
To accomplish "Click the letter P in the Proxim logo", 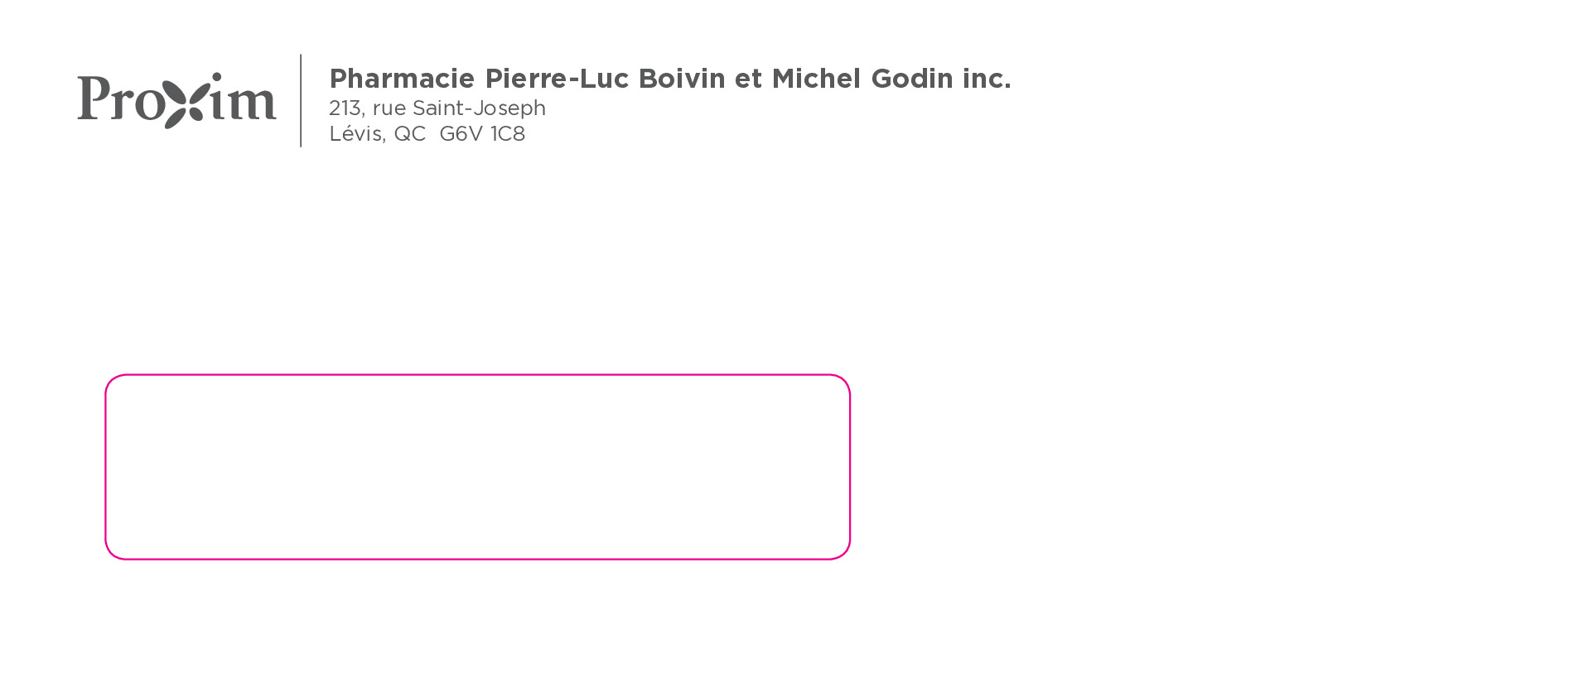I will (x=93, y=98).
